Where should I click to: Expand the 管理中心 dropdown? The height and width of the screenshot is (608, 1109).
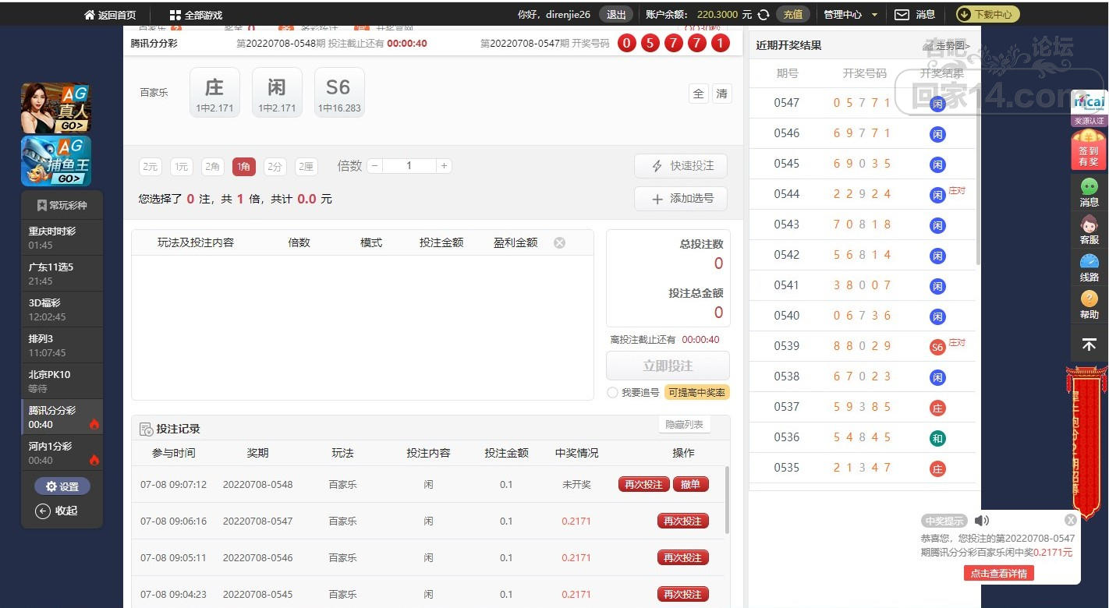(x=874, y=15)
